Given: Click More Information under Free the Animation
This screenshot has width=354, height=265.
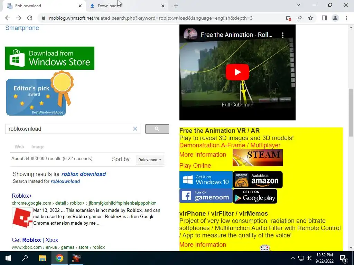Looking at the screenshot, I should pyautogui.click(x=203, y=155).
